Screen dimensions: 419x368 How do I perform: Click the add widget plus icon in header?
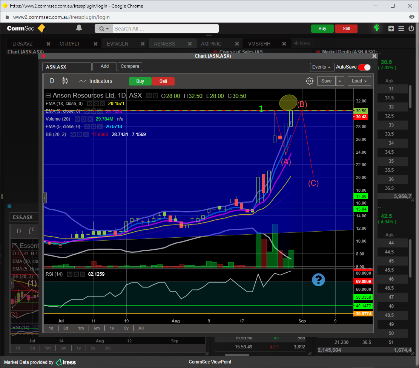(x=391, y=29)
